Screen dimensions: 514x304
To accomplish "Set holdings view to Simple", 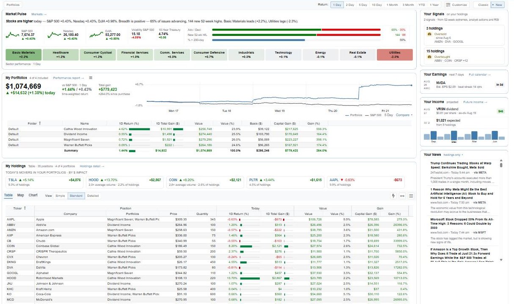I will click(x=60, y=196).
